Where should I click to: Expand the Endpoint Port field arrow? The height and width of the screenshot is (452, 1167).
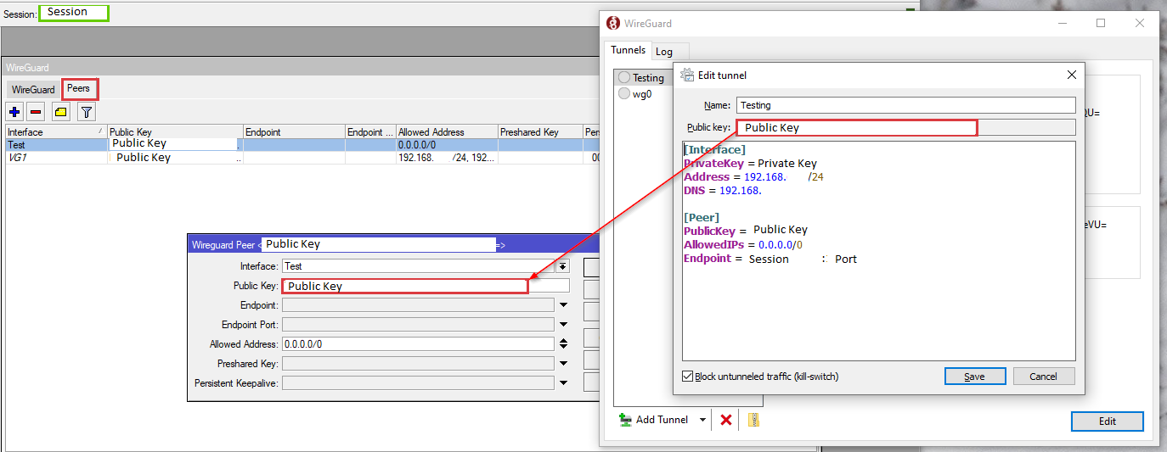(x=563, y=325)
